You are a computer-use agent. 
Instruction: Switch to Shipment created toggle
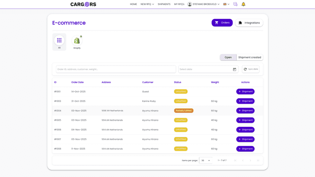click(250, 57)
